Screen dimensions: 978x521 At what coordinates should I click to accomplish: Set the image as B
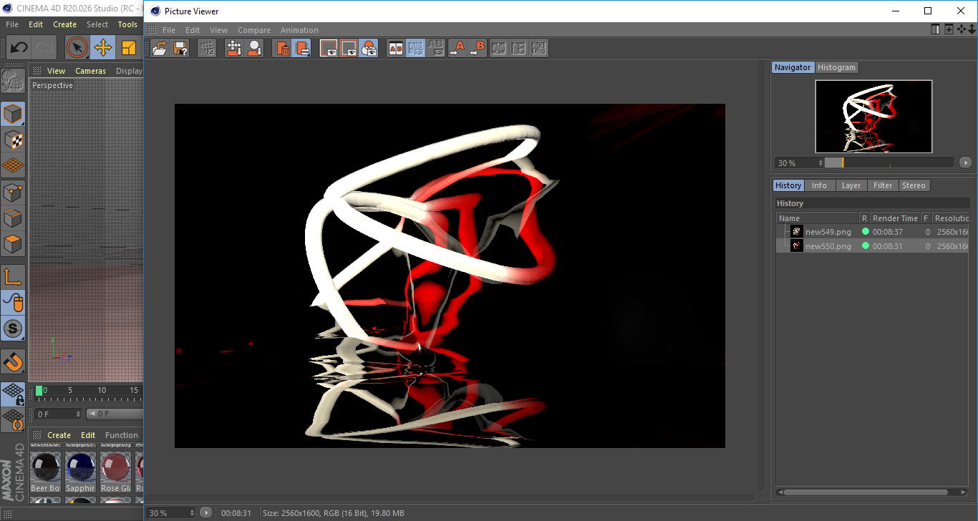[477, 49]
